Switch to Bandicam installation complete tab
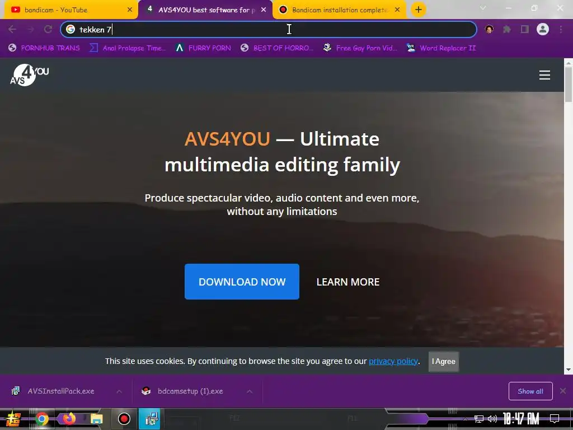 [x=340, y=10]
